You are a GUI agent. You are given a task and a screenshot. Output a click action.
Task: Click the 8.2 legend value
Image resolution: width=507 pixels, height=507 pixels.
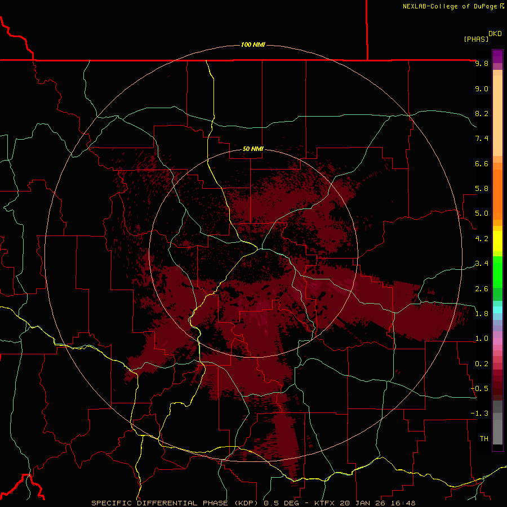[x=482, y=113]
